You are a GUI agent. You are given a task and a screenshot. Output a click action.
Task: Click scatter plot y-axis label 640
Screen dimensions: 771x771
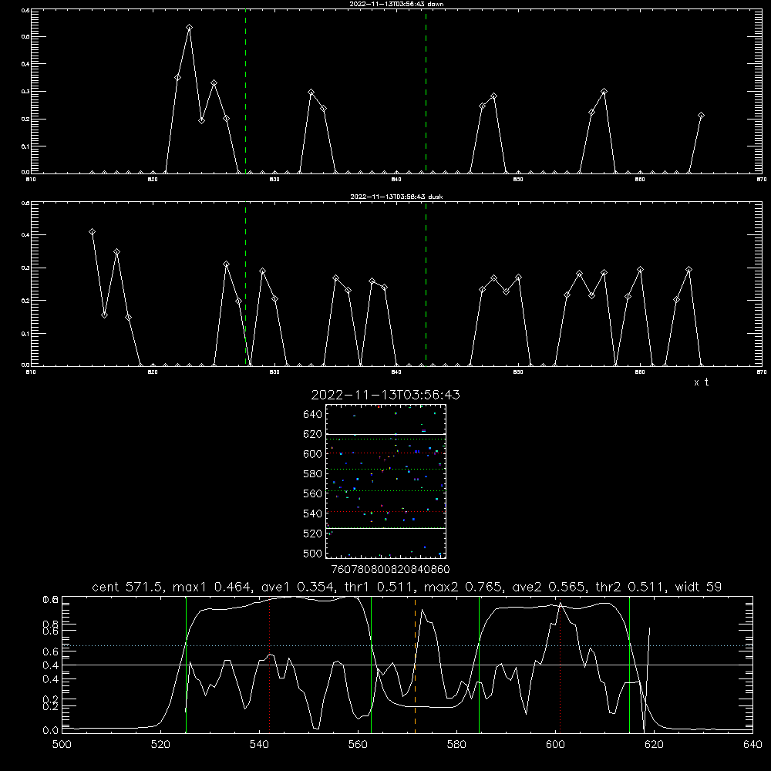(x=313, y=415)
